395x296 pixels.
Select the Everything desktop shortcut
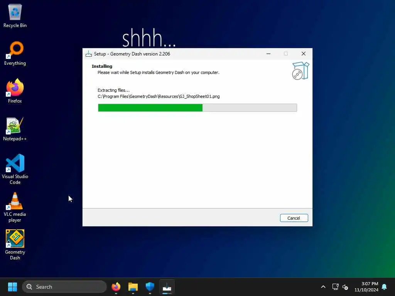tap(15, 53)
